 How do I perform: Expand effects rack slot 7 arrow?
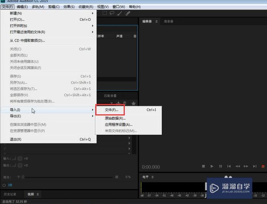(x=129, y=149)
